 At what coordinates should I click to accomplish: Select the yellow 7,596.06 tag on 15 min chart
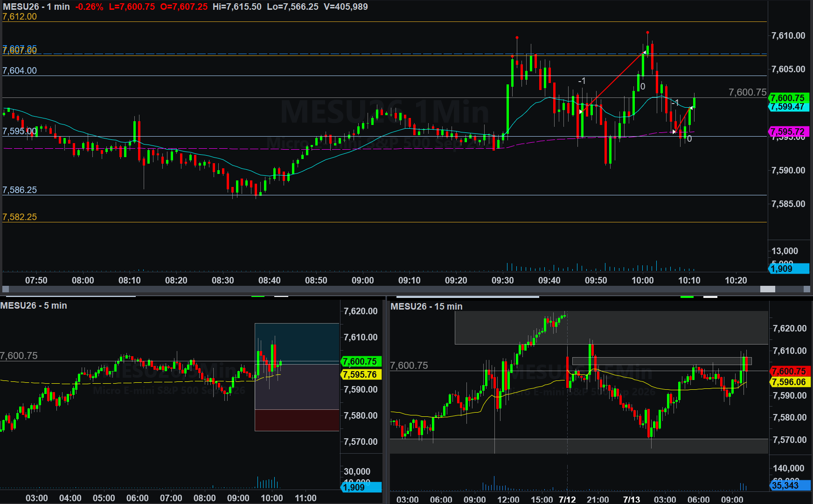[789, 382]
